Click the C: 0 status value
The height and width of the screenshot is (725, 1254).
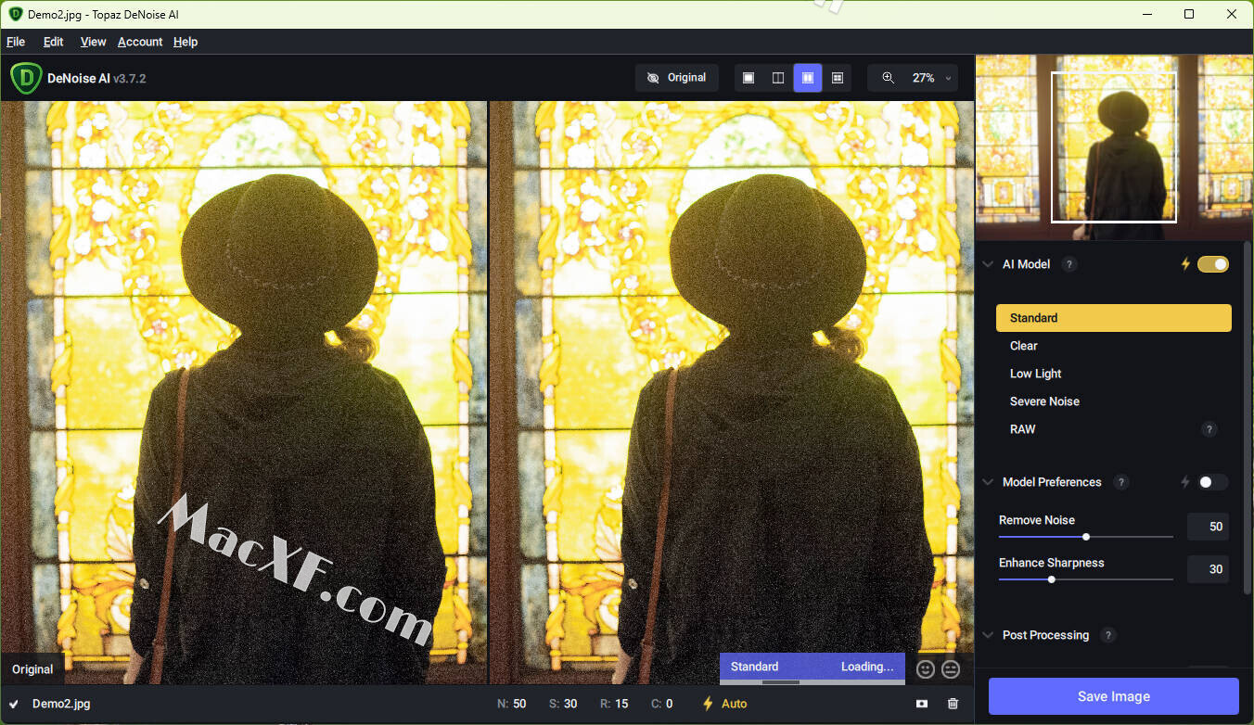662,704
